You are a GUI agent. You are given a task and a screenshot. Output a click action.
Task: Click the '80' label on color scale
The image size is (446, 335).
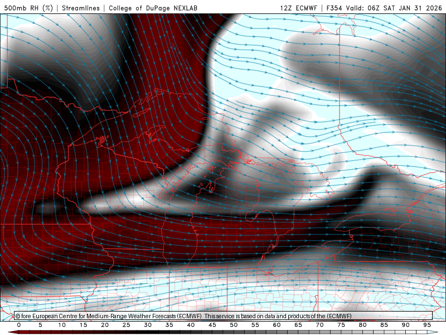[x=362, y=325]
